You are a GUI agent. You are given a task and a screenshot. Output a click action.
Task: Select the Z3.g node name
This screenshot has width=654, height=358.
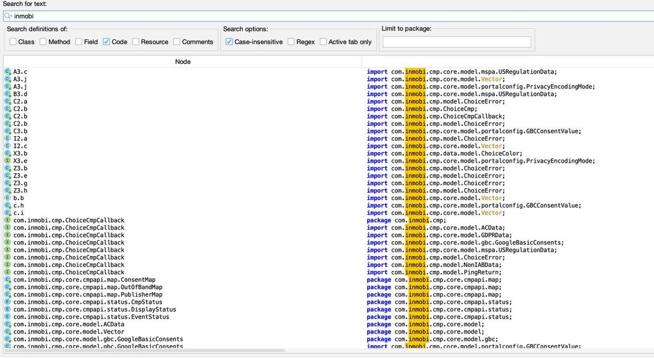click(x=20, y=183)
